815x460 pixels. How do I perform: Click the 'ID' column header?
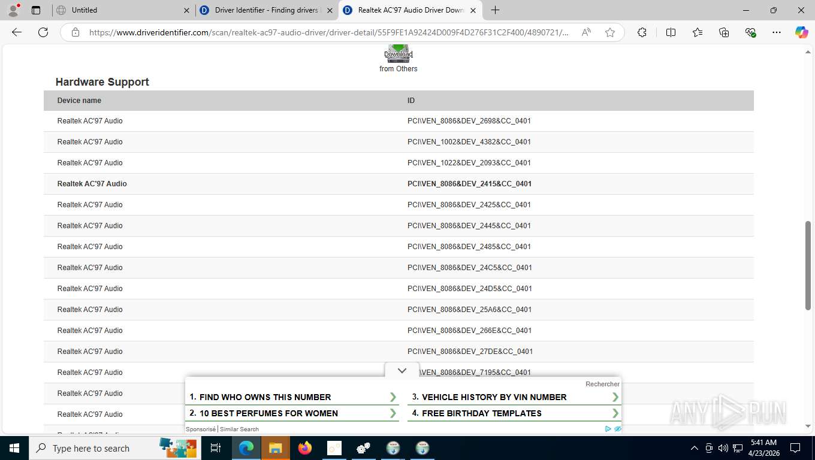click(x=411, y=101)
